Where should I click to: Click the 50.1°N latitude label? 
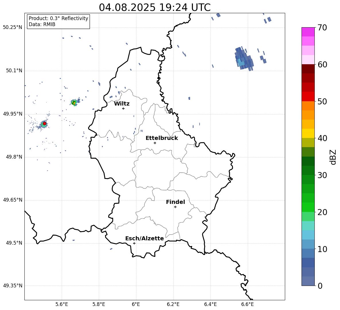pyautogui.click(x=14, y=71)
